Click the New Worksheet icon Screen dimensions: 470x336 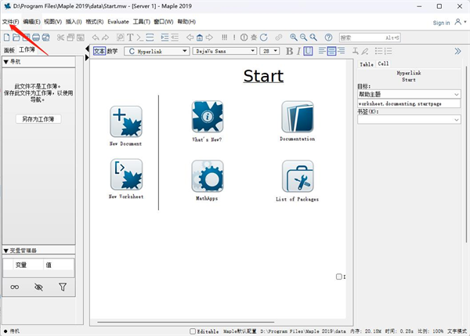(126, 175)
